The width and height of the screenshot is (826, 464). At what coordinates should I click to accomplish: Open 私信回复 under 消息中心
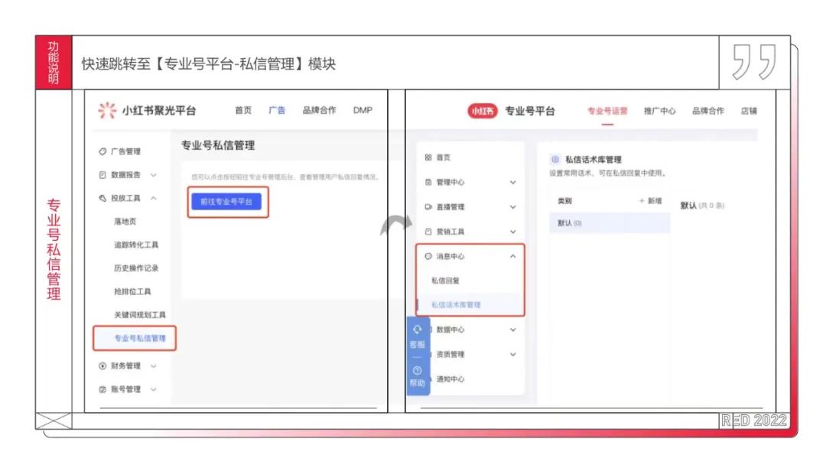click(x=445, y=281)
